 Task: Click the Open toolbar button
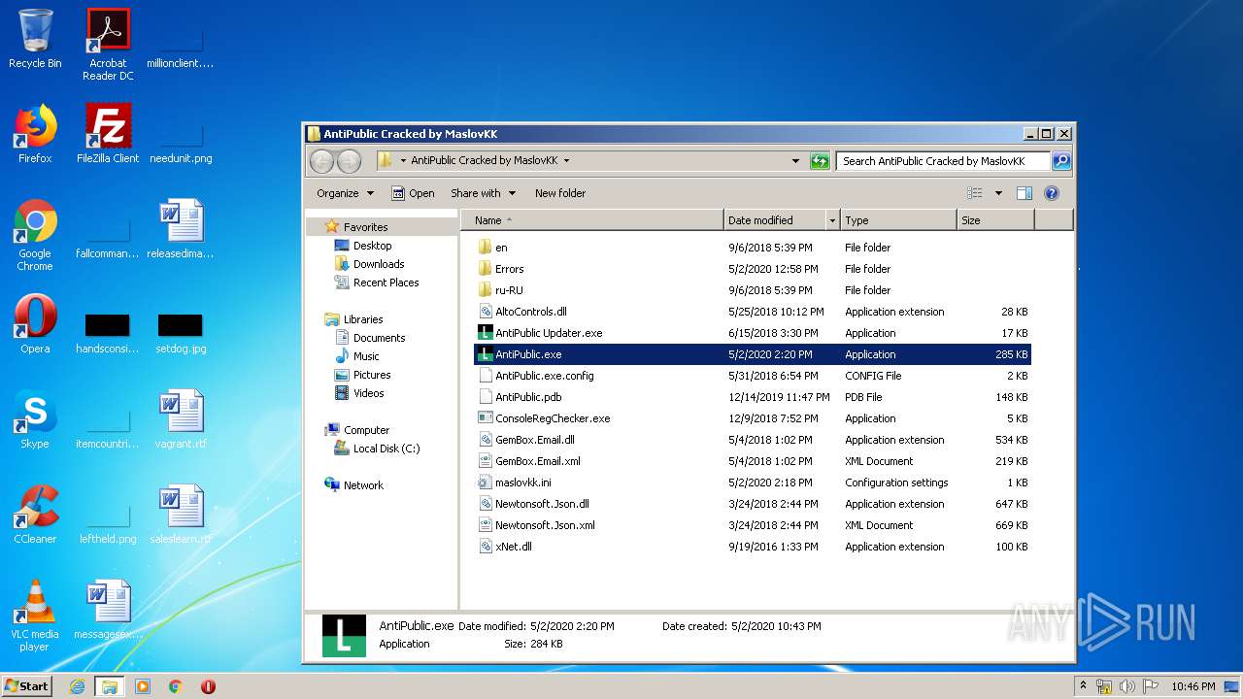413,193
